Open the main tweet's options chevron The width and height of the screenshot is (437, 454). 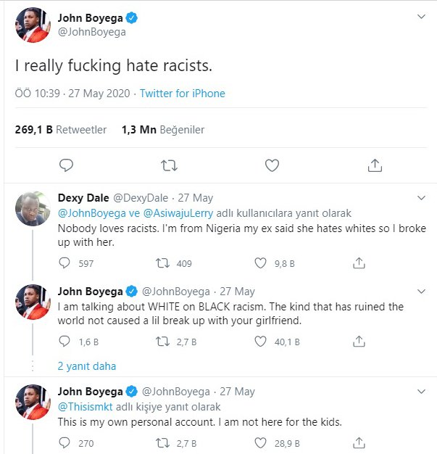(421, 17)
